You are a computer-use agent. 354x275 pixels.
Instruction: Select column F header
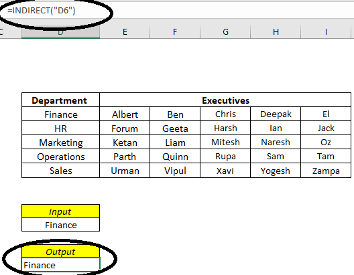pos(175,31)
